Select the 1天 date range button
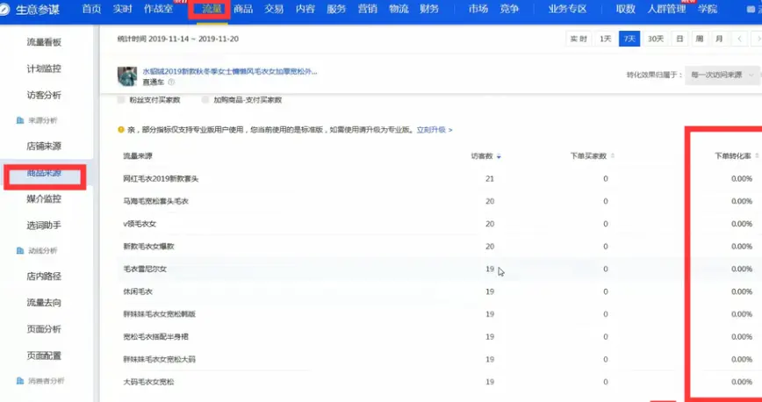This screenshot has width=762, height=402. coord(606,39)
